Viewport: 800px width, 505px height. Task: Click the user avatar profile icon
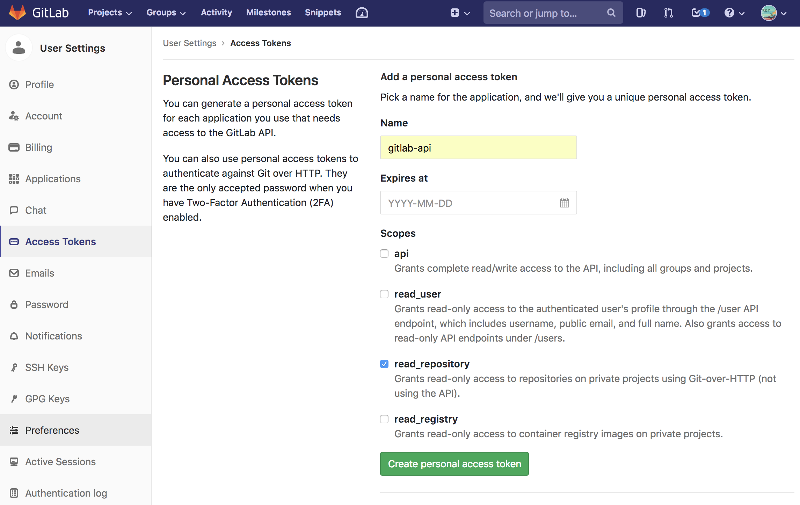click(769, 13)
